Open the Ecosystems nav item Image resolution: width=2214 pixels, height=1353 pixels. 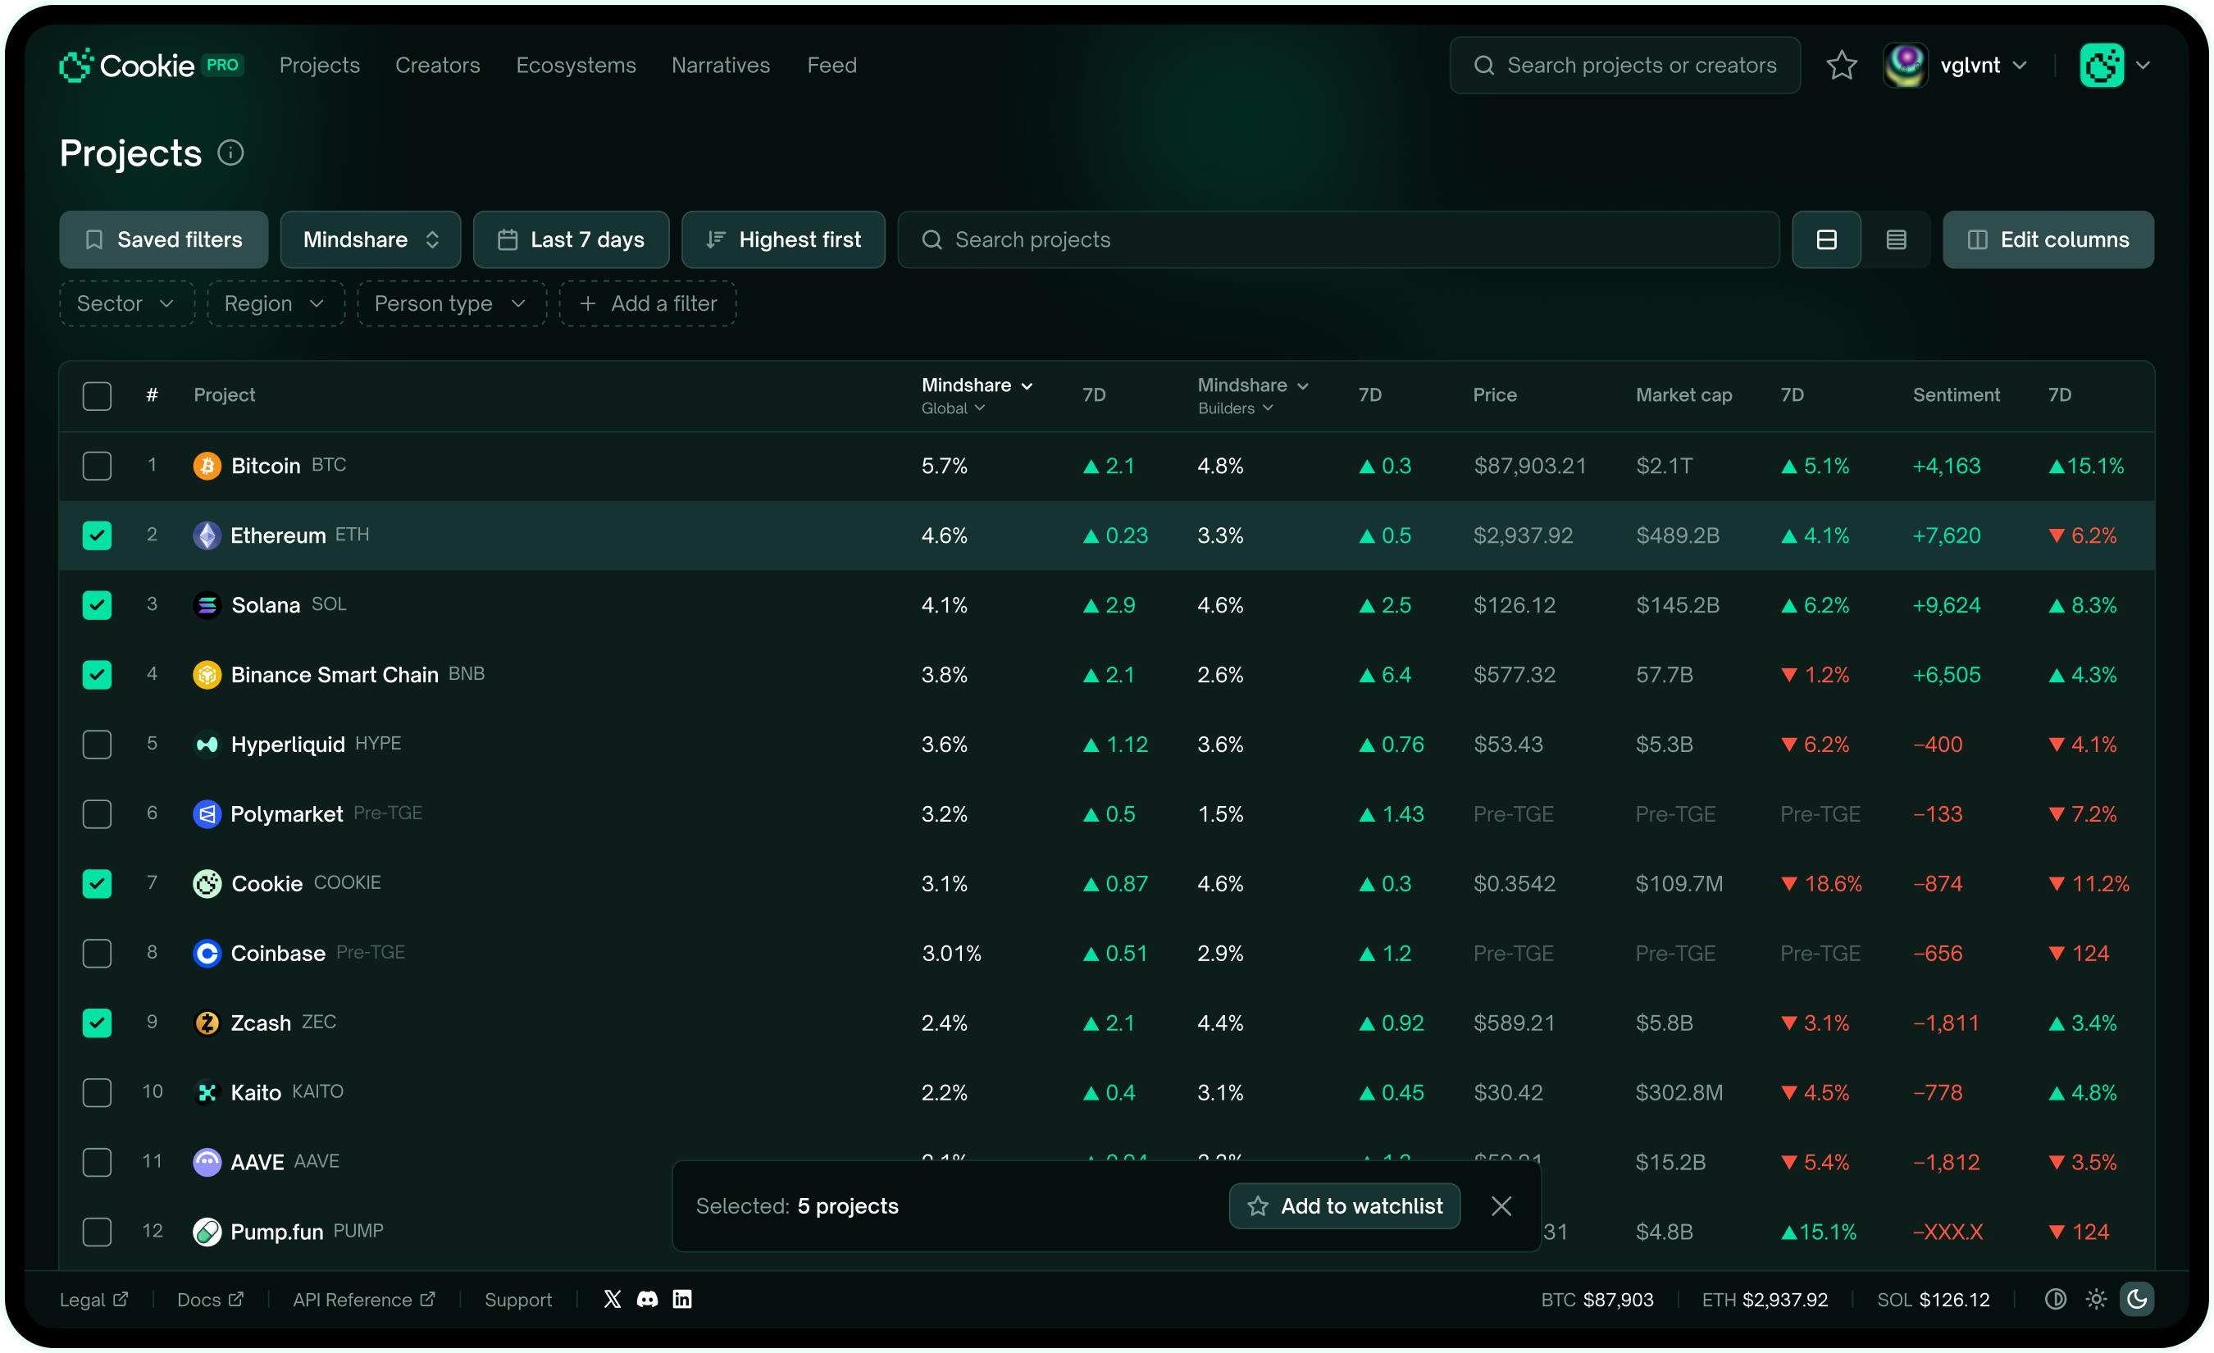click(x=576, y=66)
